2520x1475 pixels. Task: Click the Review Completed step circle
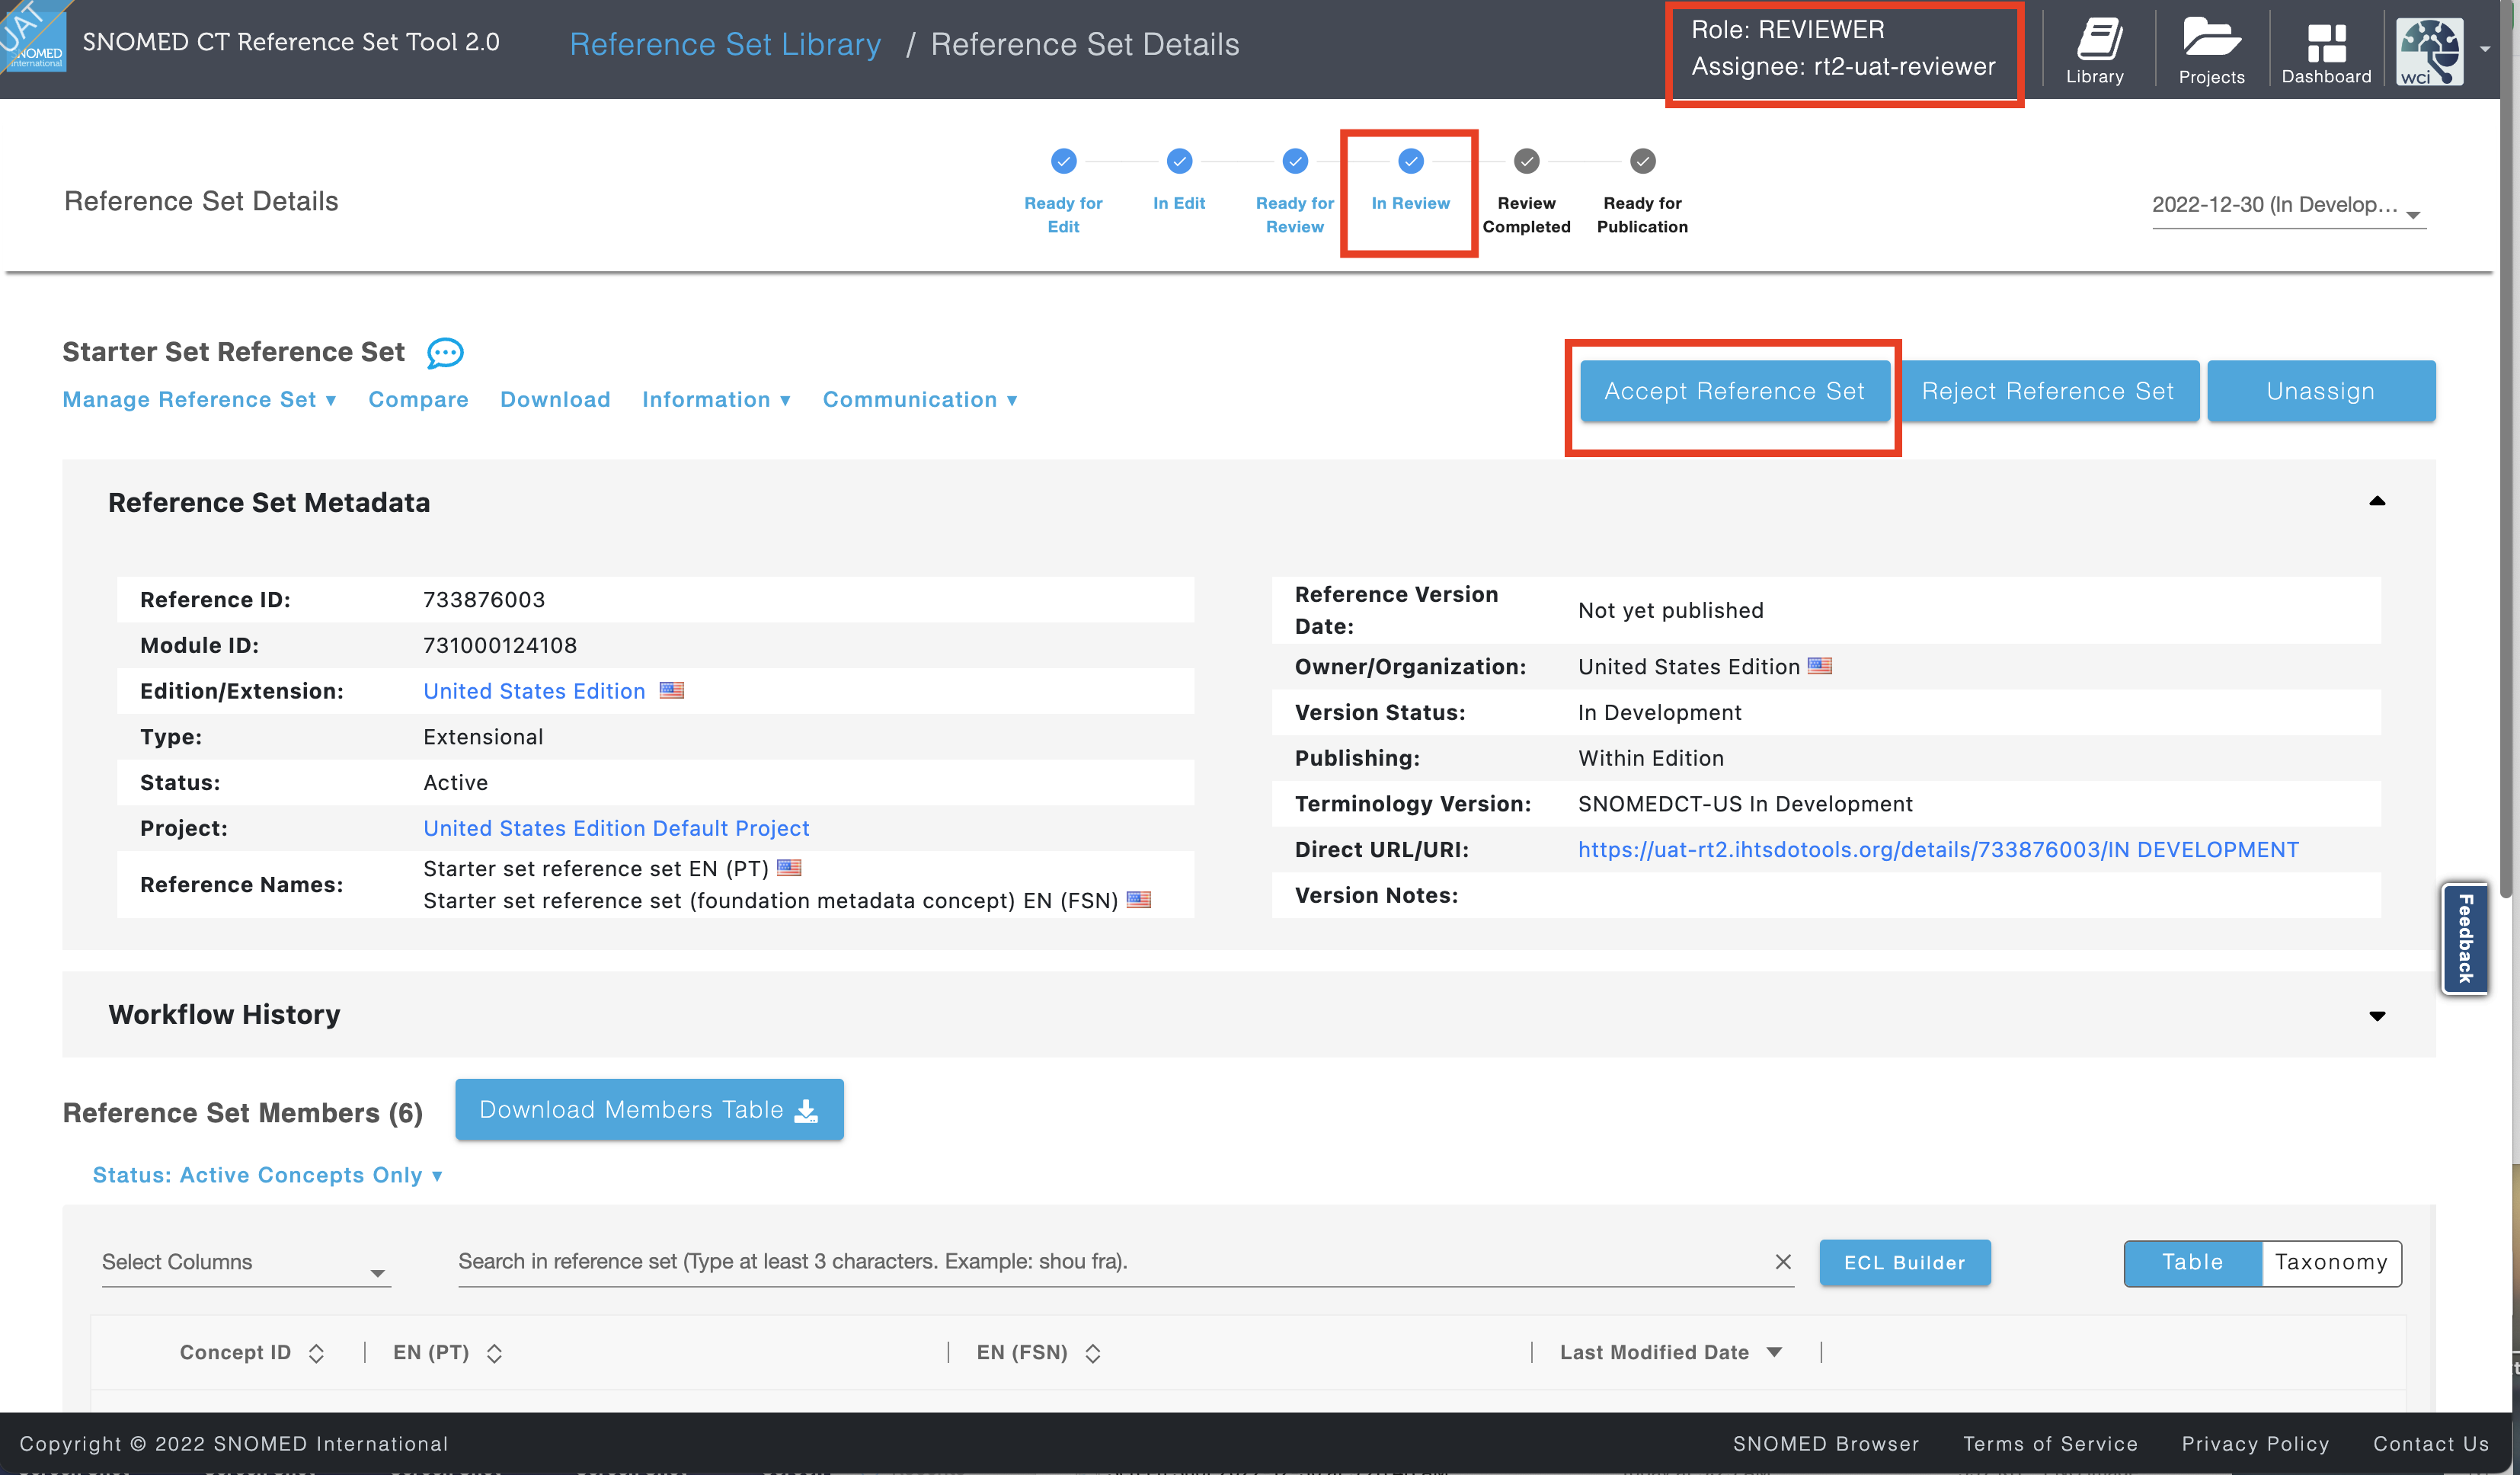coord(1526,161)
